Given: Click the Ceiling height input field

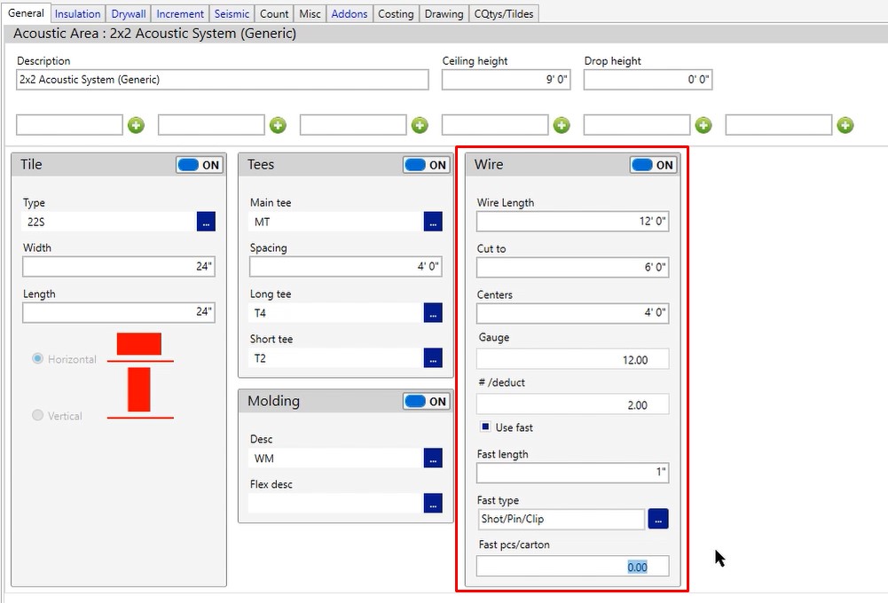Looking at the screenshot, I should click(x=506, y=80).
